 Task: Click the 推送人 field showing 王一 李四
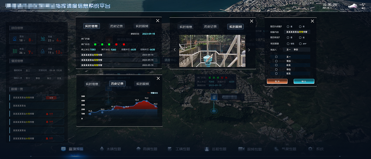click(x=297, y=50)
